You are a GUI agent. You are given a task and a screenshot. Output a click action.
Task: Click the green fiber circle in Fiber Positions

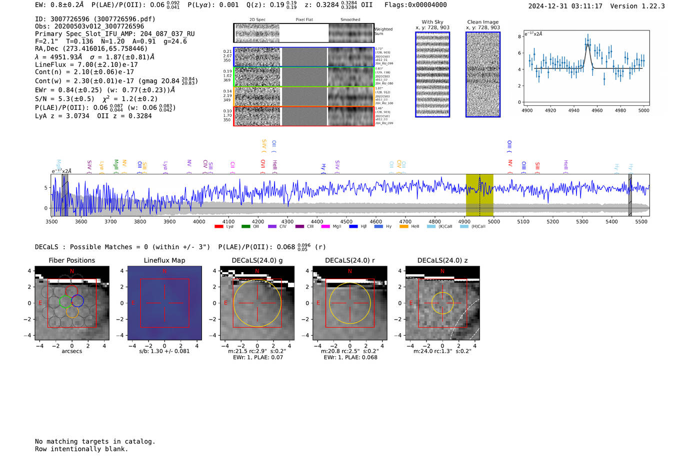pos(65,301)
